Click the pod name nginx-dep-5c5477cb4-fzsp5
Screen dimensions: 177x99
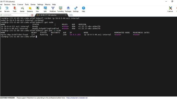coord(14,35)
